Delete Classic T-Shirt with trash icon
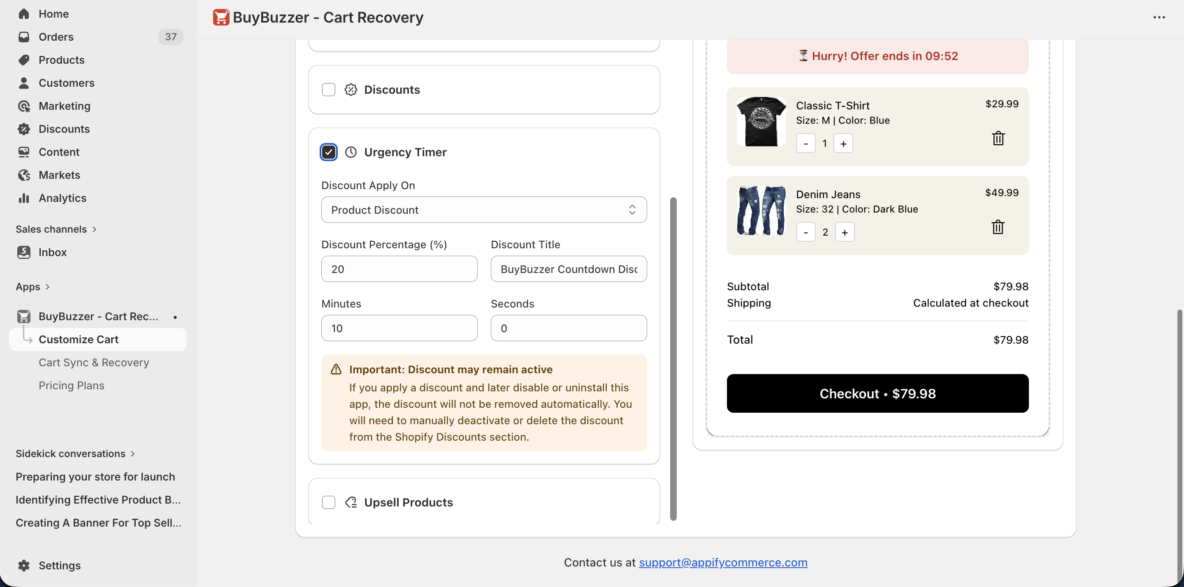Screen dimensions: 1184x587 pos(998,138)
